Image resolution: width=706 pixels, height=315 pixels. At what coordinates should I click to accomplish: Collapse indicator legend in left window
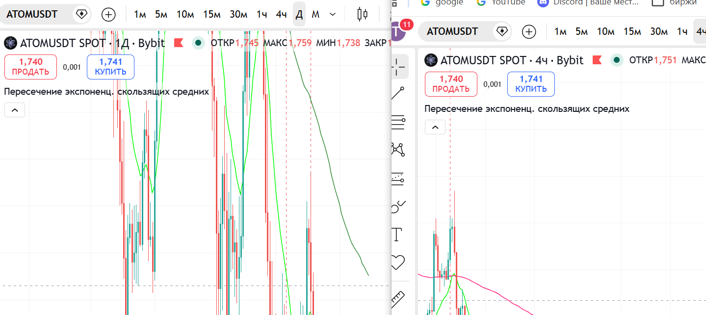point(15,110)
